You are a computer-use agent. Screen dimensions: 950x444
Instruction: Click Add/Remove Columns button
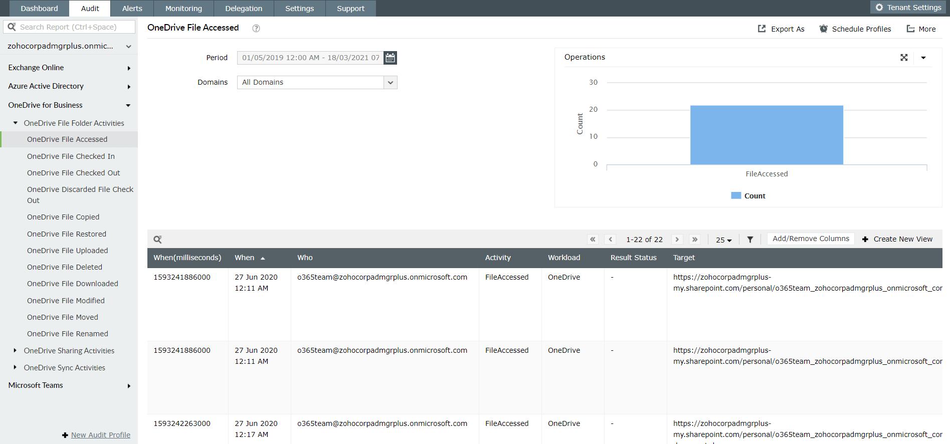coord(811,239)
